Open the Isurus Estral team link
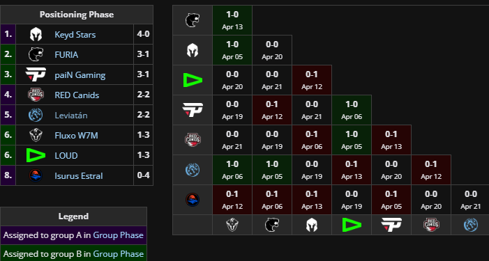The height and width of the screenshot is (261, 489). [79, 176]
